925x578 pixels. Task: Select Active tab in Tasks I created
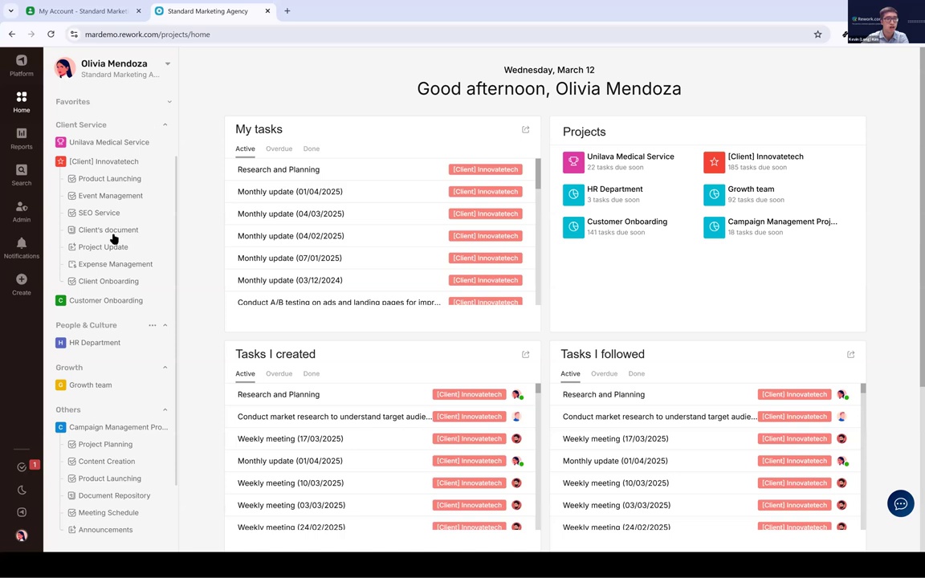pyautogui.click(x=246, y=373)
